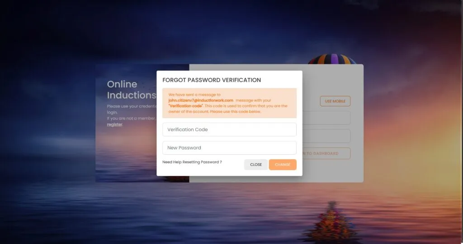Focus the New Password input

pos(229,147)
